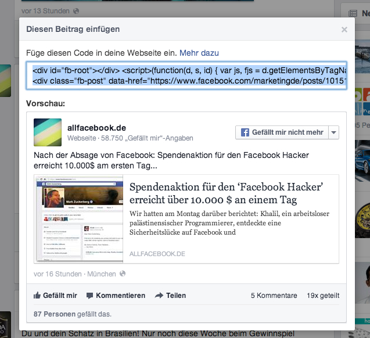The height and width of the screenshot is (338, 370).
Task: Click the allfacebook.de profile picture
Action: [48, 132]
